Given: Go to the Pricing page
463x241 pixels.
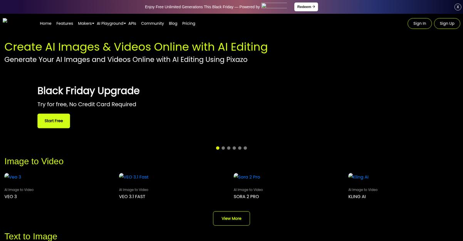Looking at the screenshot, I should coord(189,23).
